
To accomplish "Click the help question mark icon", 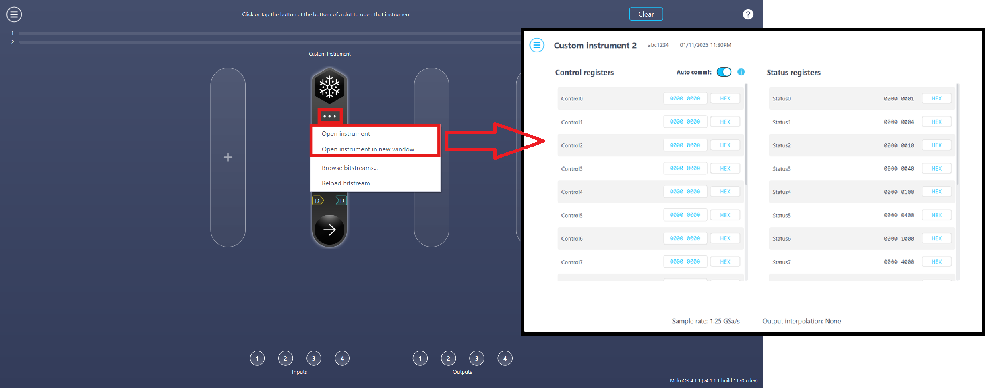I will 747,14.
